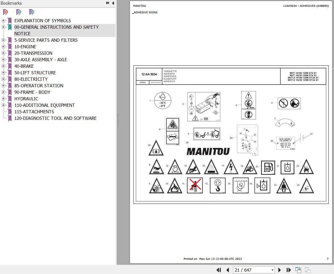Expand 110-ADDITIONAL EQUIPMENT node
This screenshot has height=274, width=334.
(x=3, y=105)
